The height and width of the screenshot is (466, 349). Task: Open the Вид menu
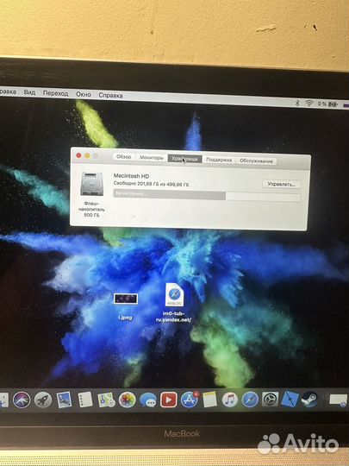[29, 92]
